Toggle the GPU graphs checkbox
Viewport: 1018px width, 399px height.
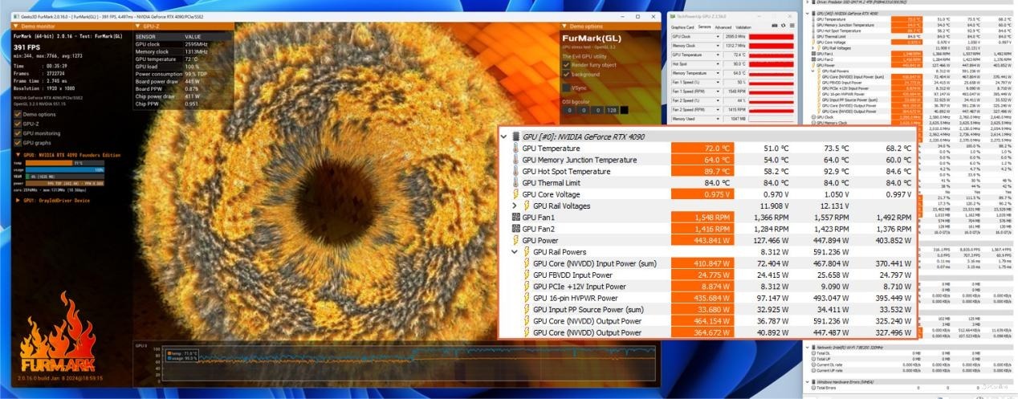point(18,142)
